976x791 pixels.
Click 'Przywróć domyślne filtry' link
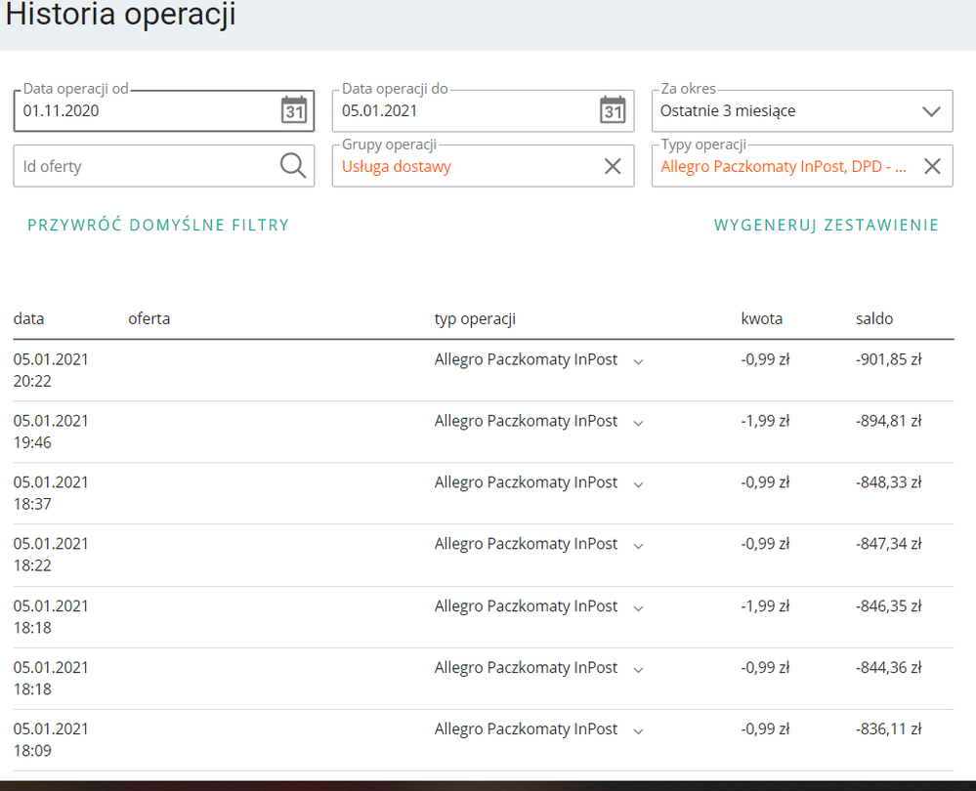(158, 226)
